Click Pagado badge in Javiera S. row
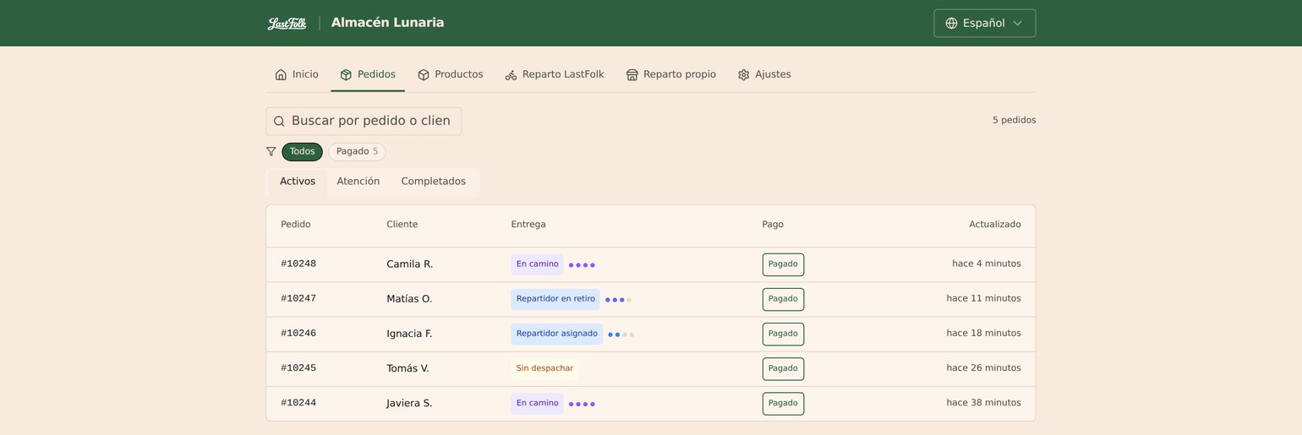This screenshot has width=1302, height=435. (783, 403)
